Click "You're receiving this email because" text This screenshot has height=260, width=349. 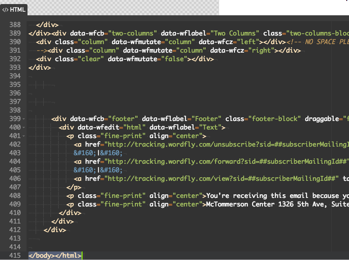coord(272,196)
